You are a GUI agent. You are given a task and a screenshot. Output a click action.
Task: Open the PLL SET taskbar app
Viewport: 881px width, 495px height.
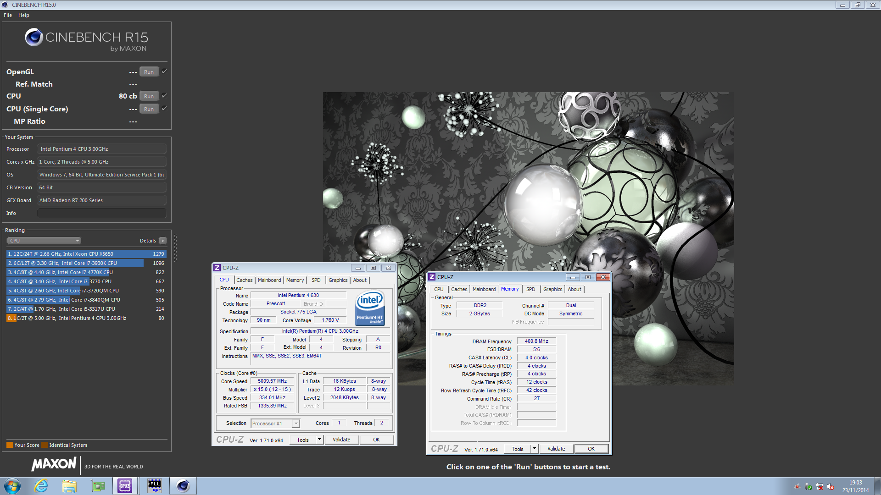pyautogui.click(x=155, y=486)
